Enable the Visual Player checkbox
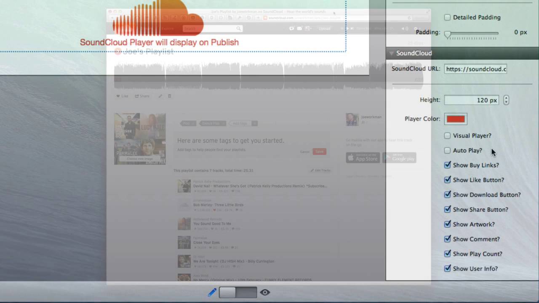539x303 pixels. [x=447, y=136]
